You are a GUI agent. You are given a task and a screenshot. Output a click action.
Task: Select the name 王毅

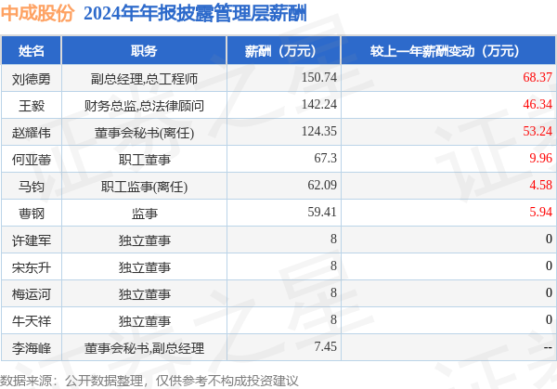32,106
